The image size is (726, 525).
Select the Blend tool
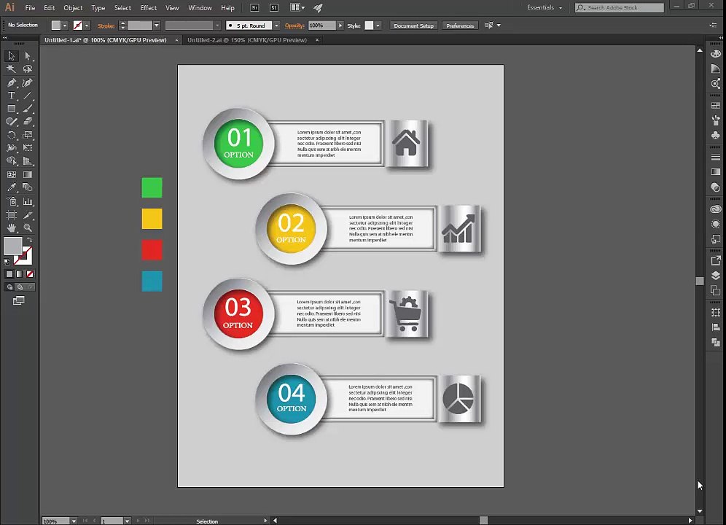[28, 187]
